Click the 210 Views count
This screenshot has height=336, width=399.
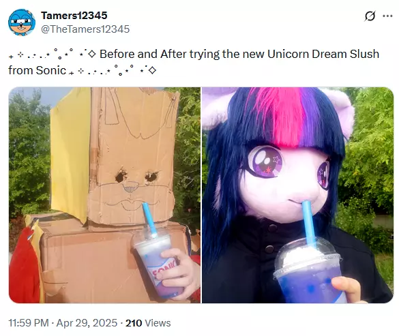coord(148,323)
